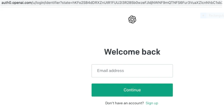224x109 pixels.
Task: Click the Welcome back heading
Action: tap(132, 52)
